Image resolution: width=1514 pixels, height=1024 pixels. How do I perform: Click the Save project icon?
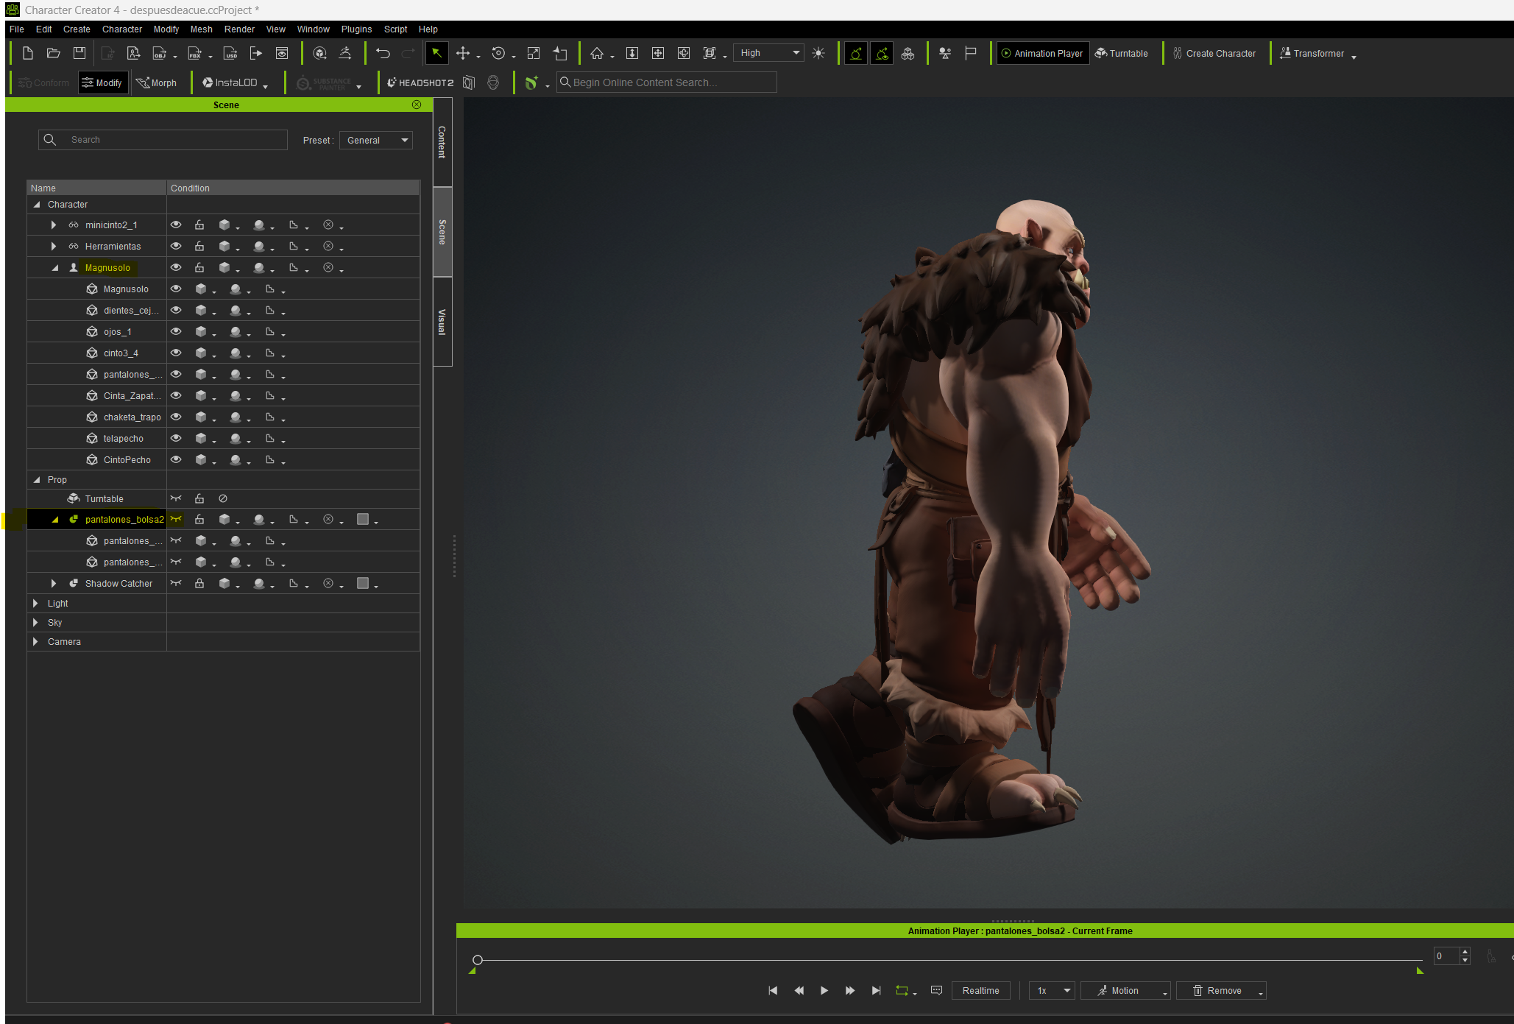pyautogui.click(x=79, y=53)
